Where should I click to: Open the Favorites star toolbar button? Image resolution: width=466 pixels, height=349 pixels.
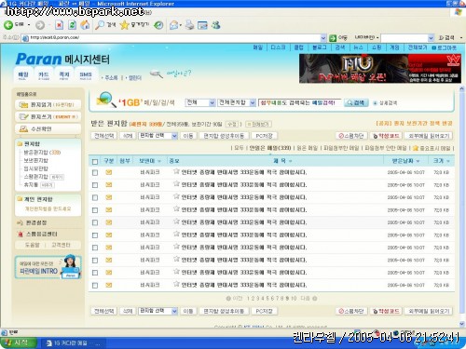(x=124, y=25)
